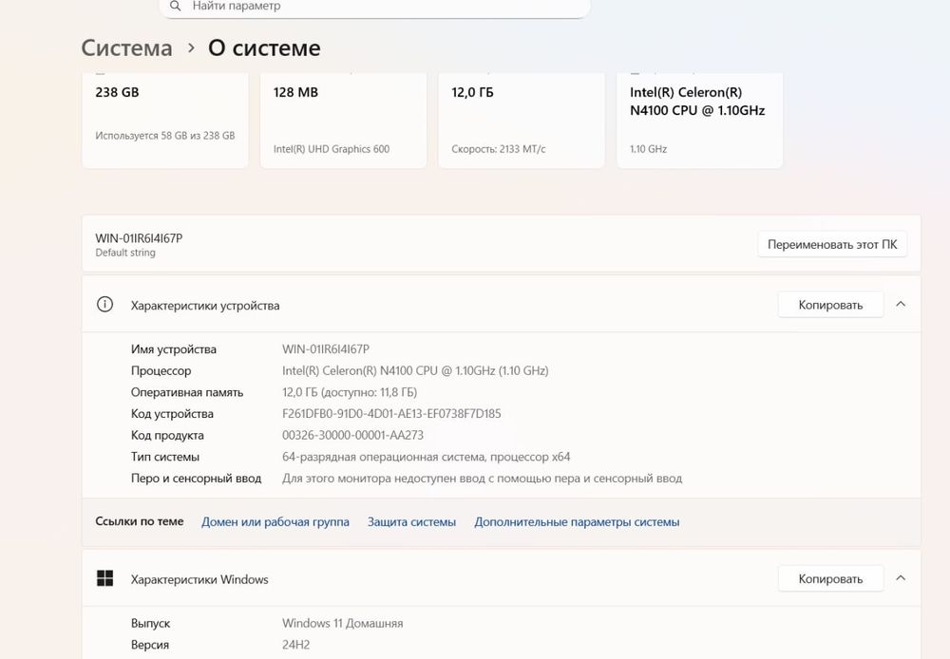Open Домен или рабочая группа link
Image resolution: width=950 pixels, height=659 pixels.
coord(275,522)
